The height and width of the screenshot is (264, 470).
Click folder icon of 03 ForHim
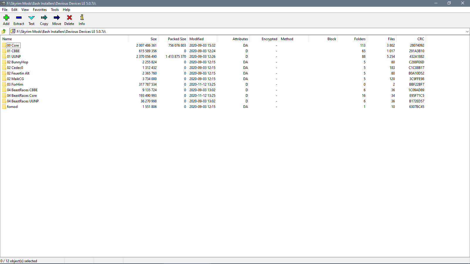tap(4, 84)
